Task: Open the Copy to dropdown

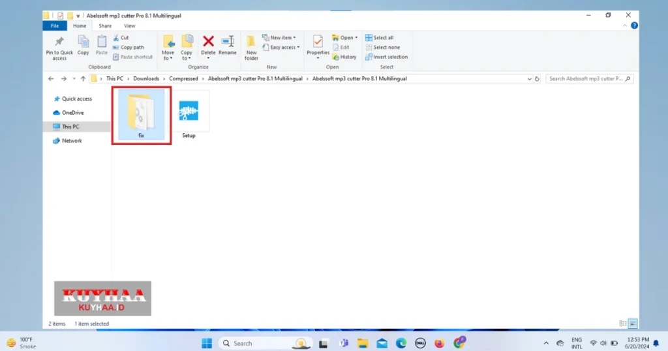Action: [187, 48]
